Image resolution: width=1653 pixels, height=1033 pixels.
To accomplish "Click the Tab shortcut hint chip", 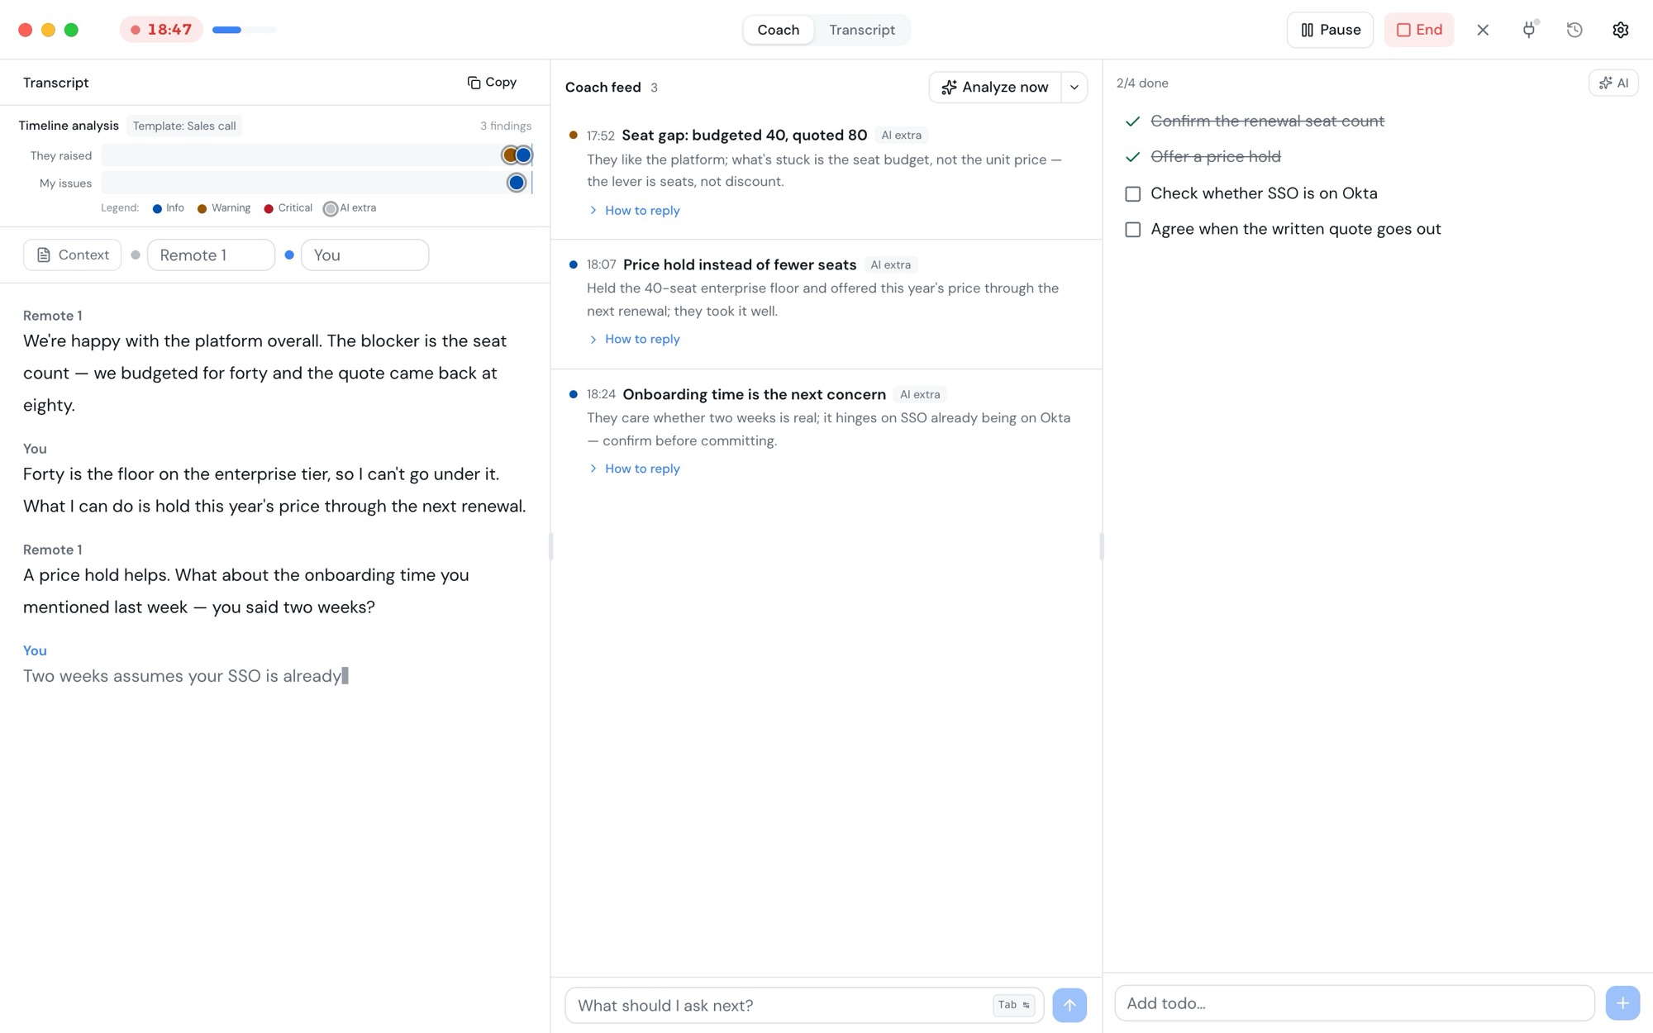I will pyautogui.click(x=1013, y=1005).
